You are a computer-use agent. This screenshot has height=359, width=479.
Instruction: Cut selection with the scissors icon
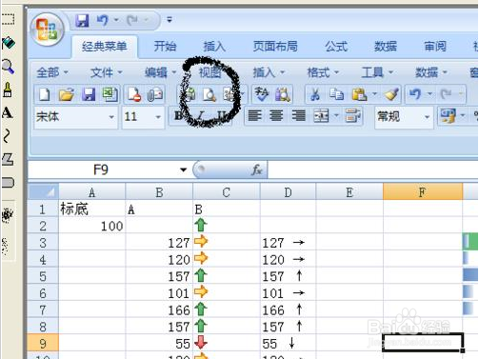pyautogui.click(x=314, y=94)
